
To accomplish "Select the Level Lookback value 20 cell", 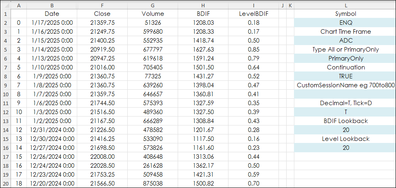I will 345,148.
